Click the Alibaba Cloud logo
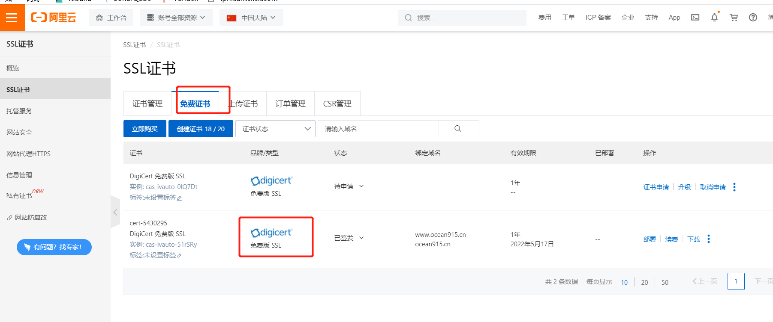773x322 pixels. [x=53, y=18]
